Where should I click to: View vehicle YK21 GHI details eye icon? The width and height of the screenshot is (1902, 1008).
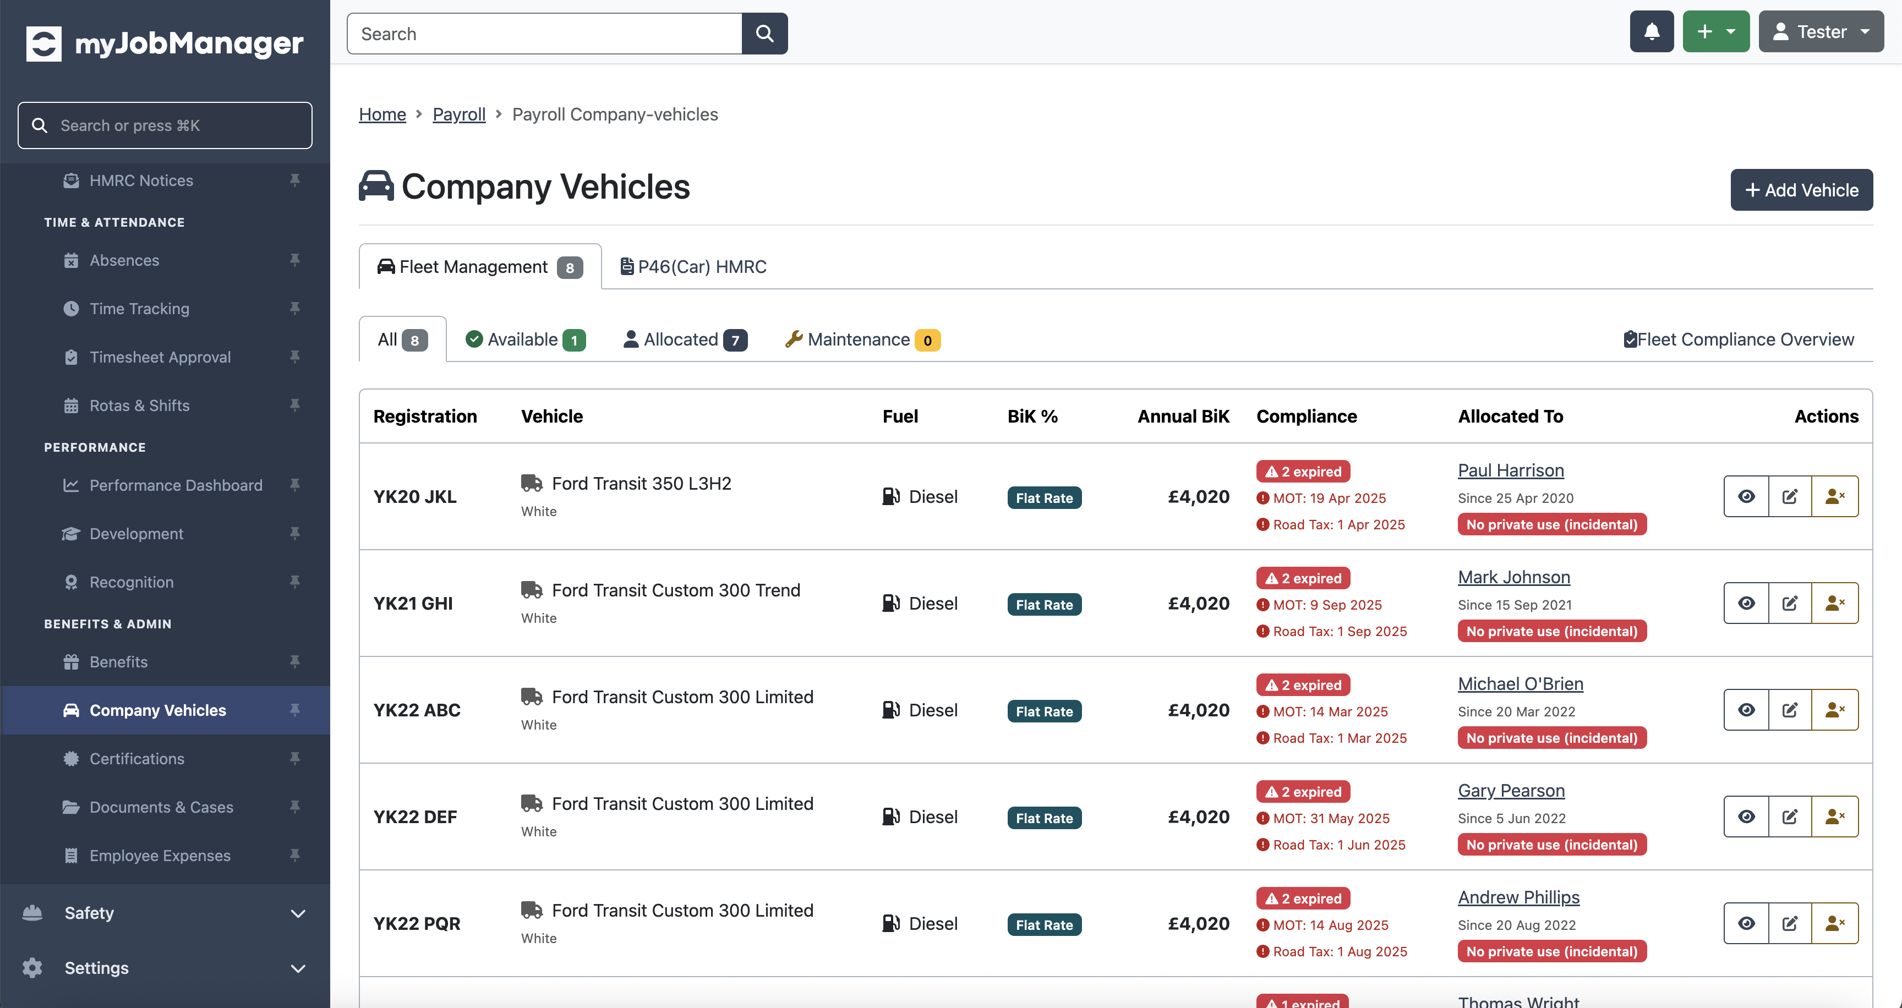1746,604
